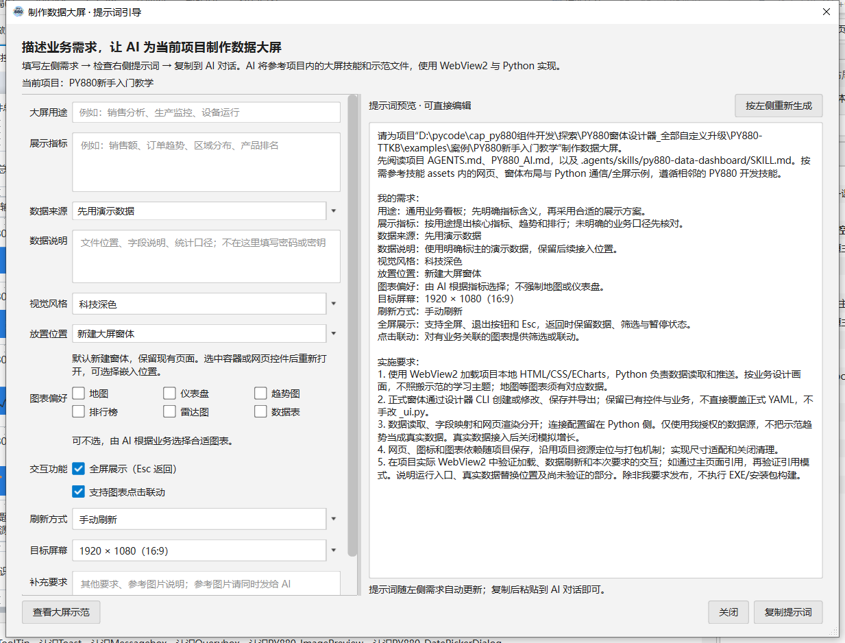845x643 pixels.
Task: Click the 关闭 button
Action: 728,612
